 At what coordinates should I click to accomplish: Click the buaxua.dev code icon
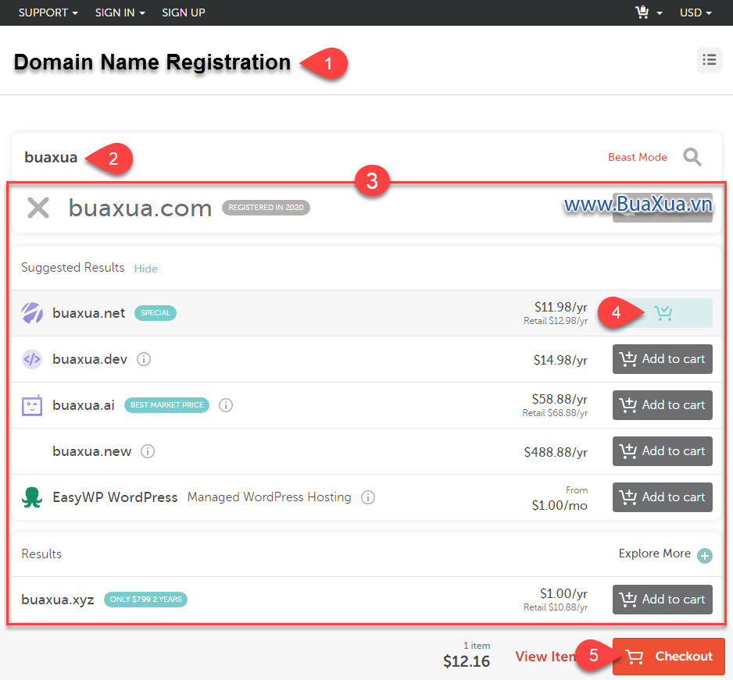point(32,359)
